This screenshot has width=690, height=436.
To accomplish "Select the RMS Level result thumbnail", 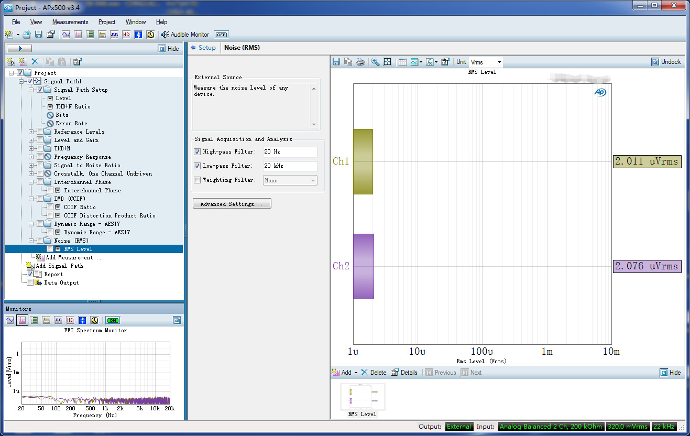I will point(363,398).
